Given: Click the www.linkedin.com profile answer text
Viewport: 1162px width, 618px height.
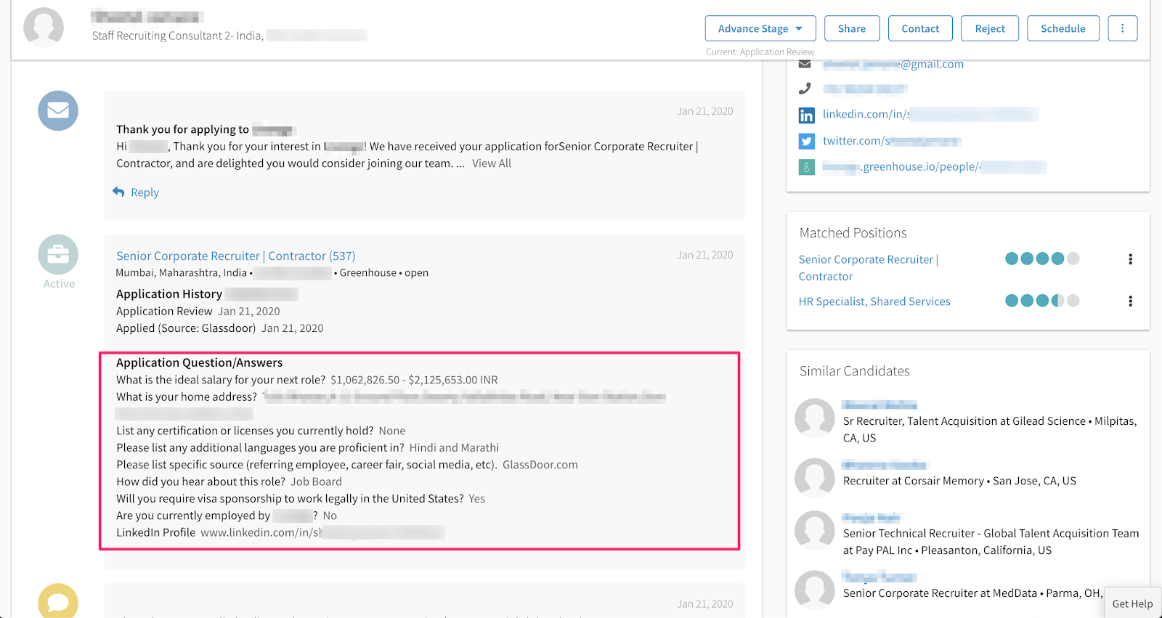Looking at the screenshot, I should [x=322, y=532].
